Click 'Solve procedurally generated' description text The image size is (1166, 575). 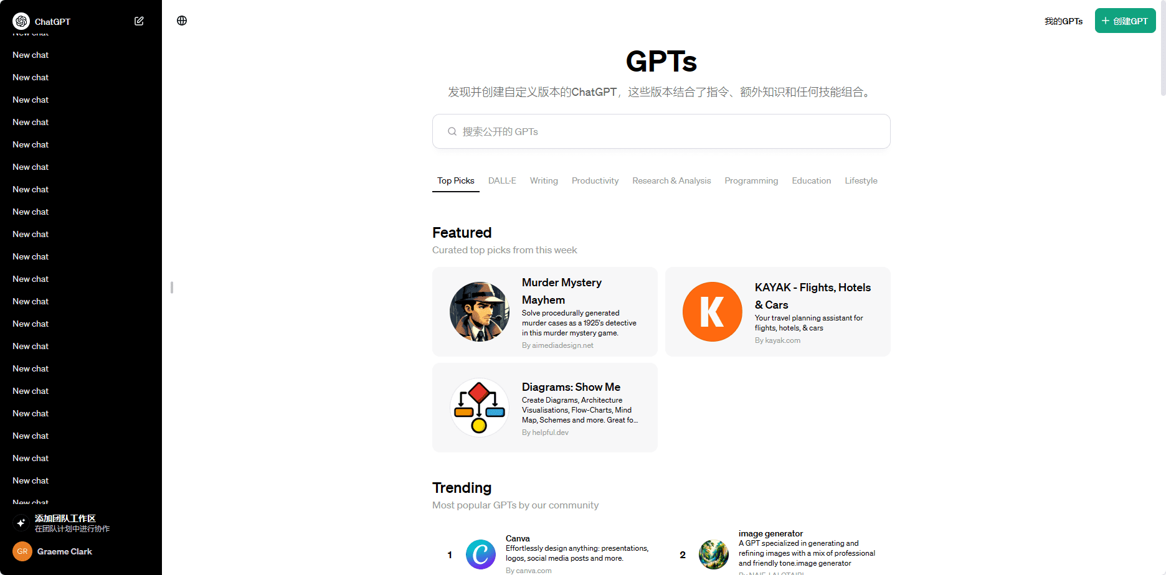click(x=579, y=323)
